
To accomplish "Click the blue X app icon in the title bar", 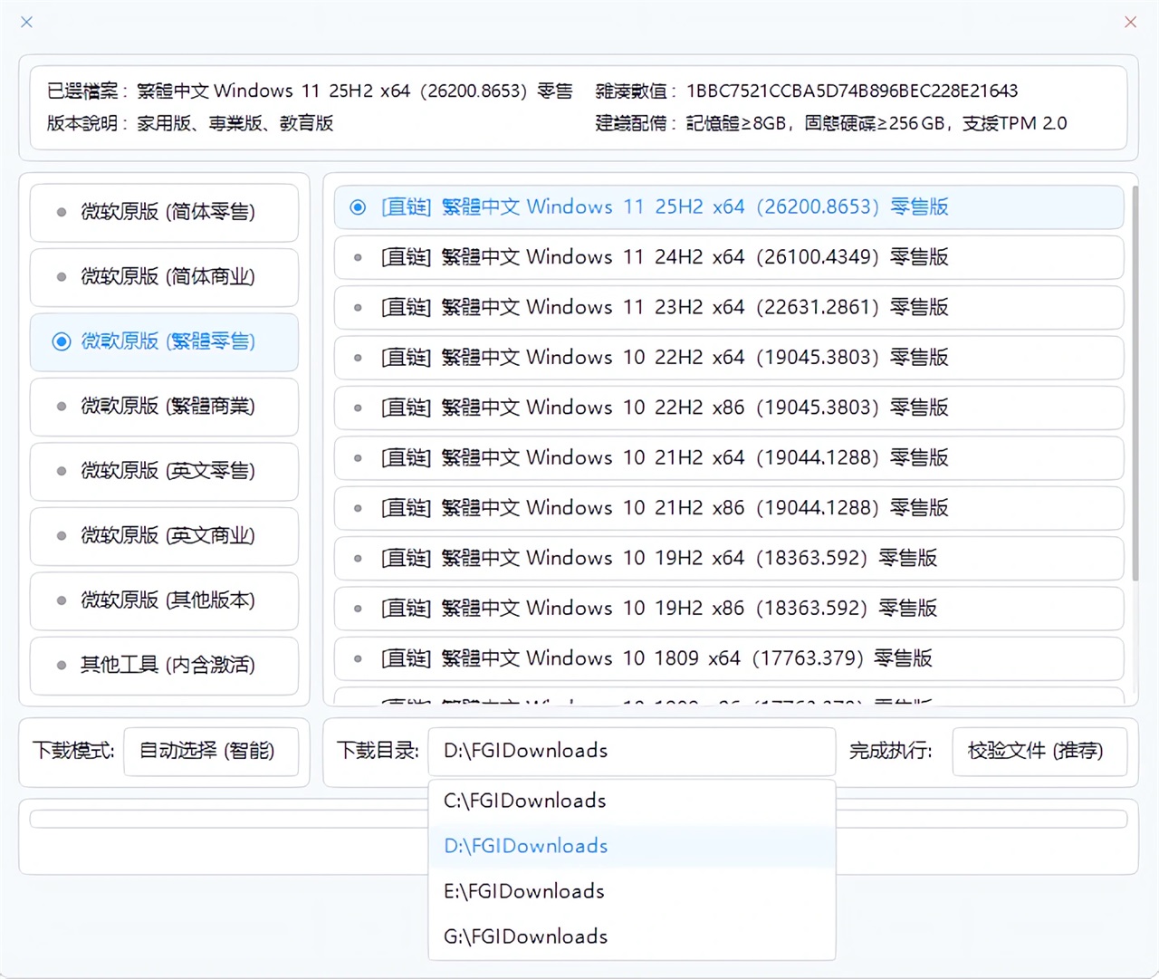I will point(27,22).
